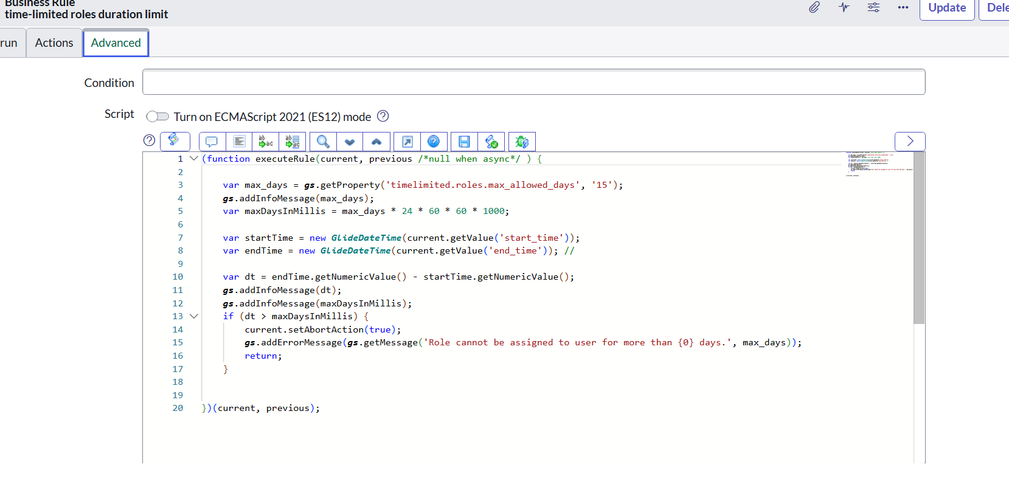Click the Update button

[x=946, y=9]
